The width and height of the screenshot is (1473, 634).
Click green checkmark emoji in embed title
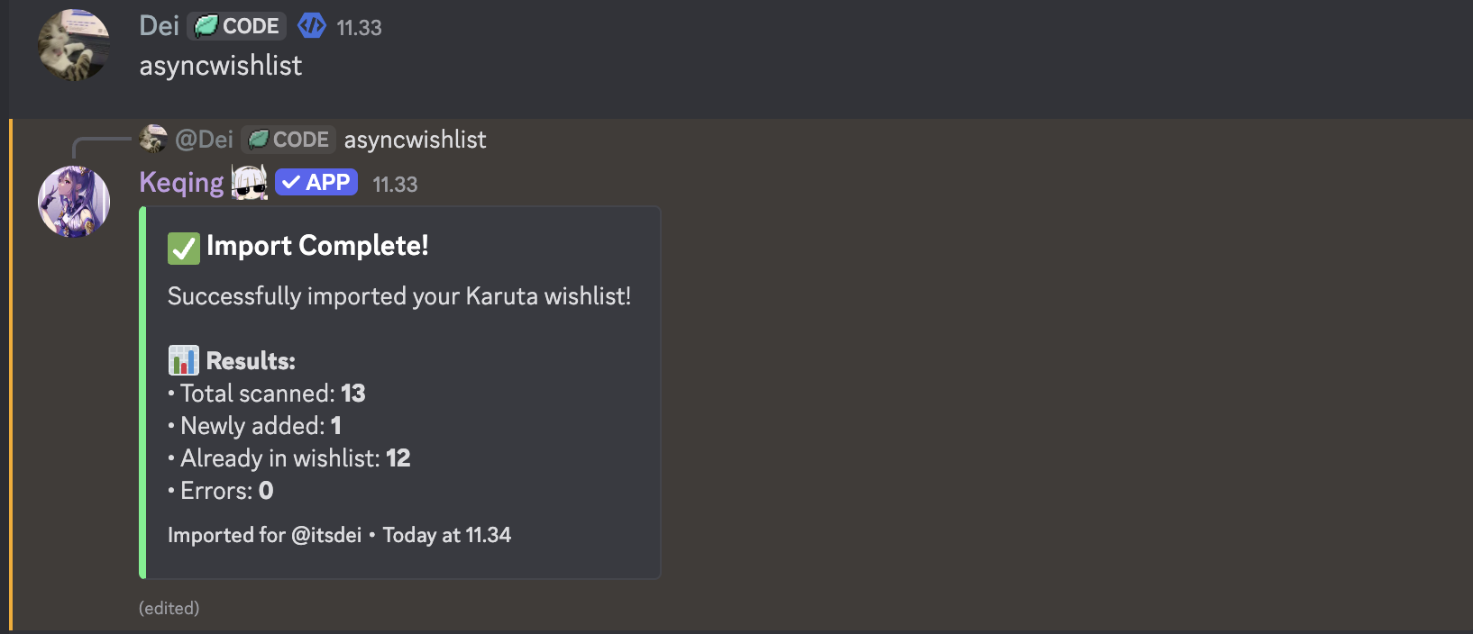tap(184, 248)
